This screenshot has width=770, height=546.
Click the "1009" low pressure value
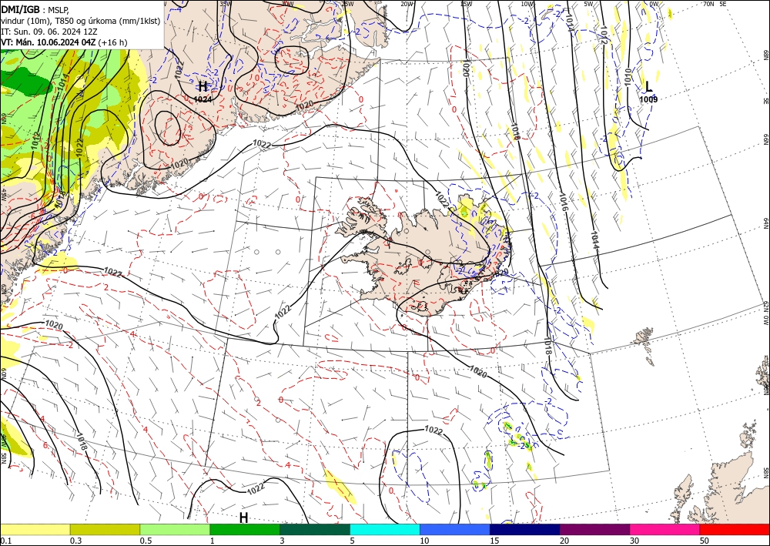(x=648, y=99)
